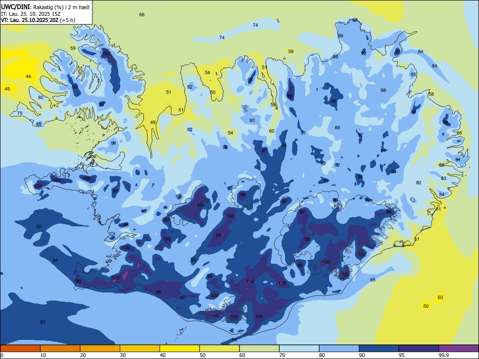Viewport: 479px width, 359px height.
Task: Click the '80' humidity value in the Westfjords
Action: pyautogui.click(x=41, y=98)
